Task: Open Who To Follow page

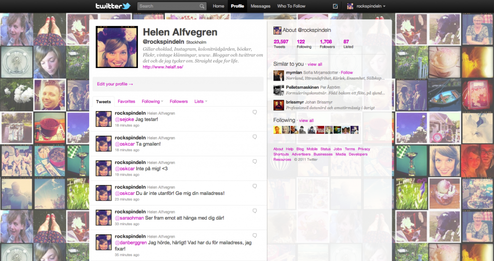Action: [291, 6]
